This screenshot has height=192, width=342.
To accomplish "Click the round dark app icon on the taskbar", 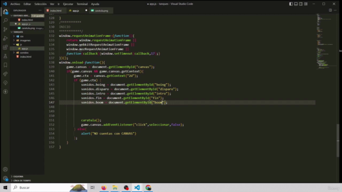I will (126, 187).
